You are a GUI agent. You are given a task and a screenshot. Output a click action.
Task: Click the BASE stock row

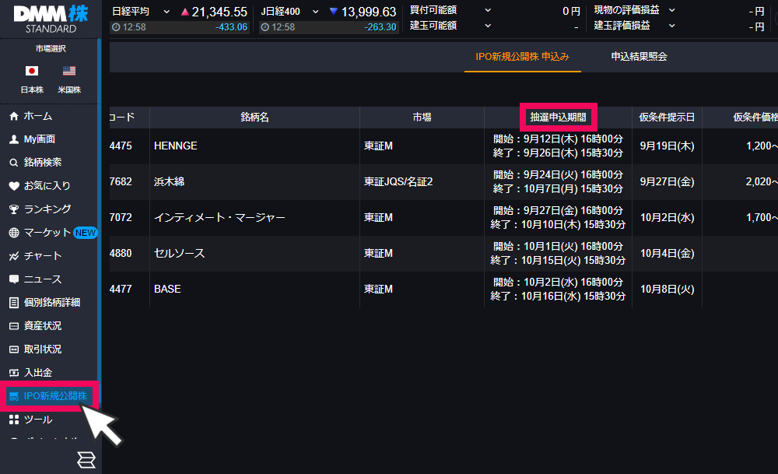pos(167,289)
